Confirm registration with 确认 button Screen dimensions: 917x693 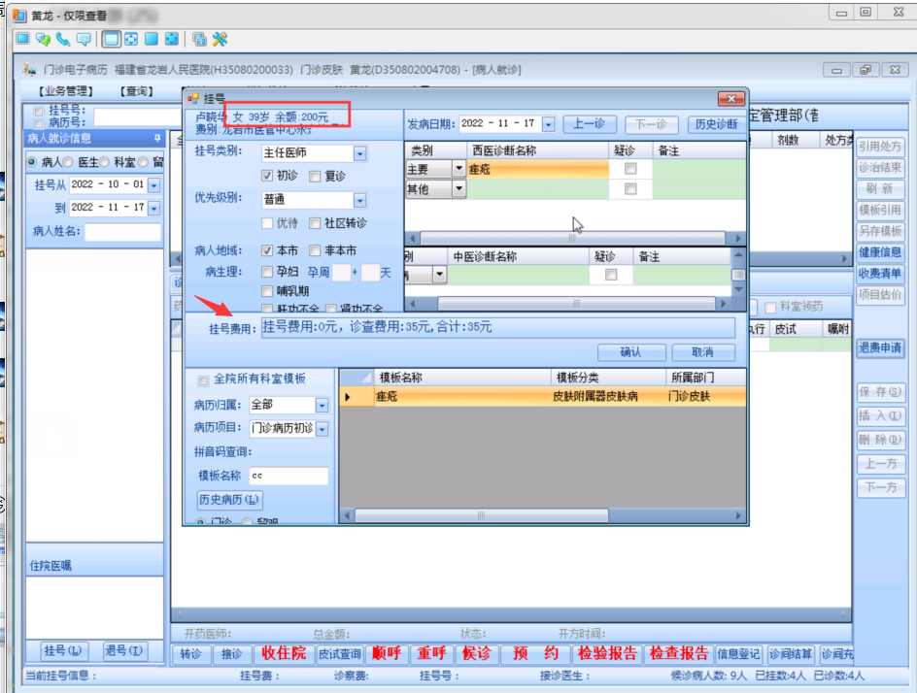pyautogui.click(x=631, y=352)
